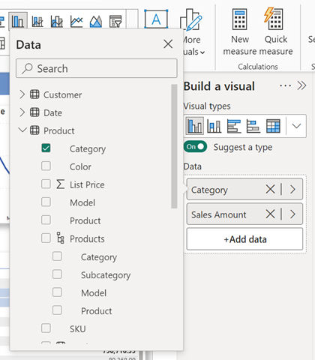Create a New measure

tap(240, 31)
